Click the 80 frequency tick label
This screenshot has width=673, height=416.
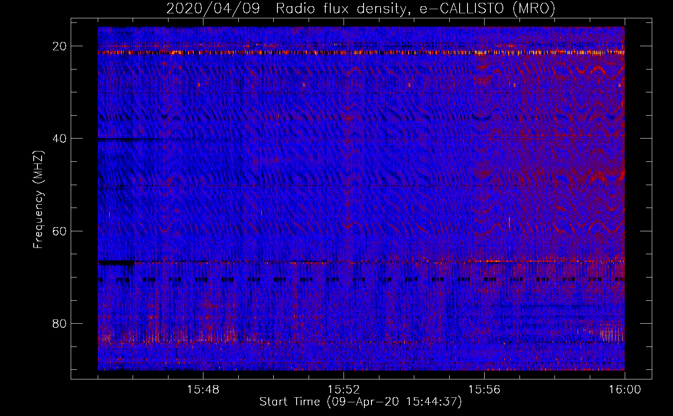point(60,324)
